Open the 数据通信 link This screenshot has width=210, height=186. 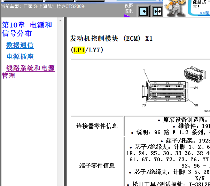20,45
